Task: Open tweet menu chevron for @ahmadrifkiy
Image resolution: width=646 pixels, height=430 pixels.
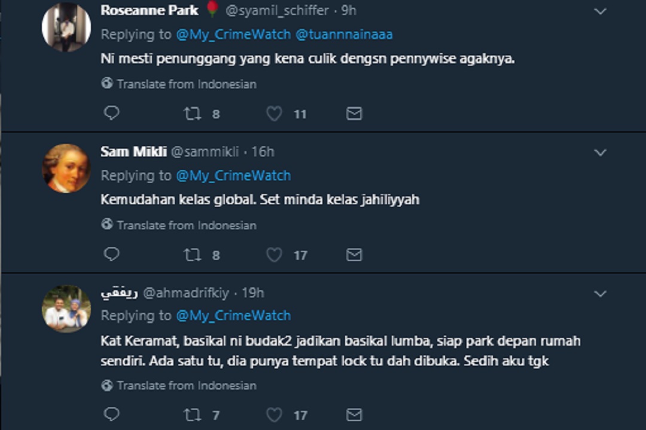Action: 600,294
